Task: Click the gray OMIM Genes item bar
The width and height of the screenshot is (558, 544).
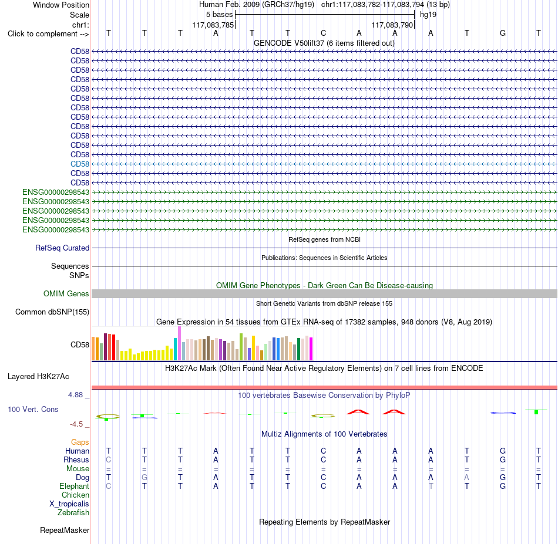Action: [x=324, y=293]
